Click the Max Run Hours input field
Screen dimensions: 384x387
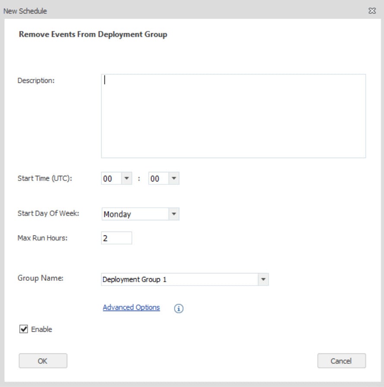click(x=117, y=238)
